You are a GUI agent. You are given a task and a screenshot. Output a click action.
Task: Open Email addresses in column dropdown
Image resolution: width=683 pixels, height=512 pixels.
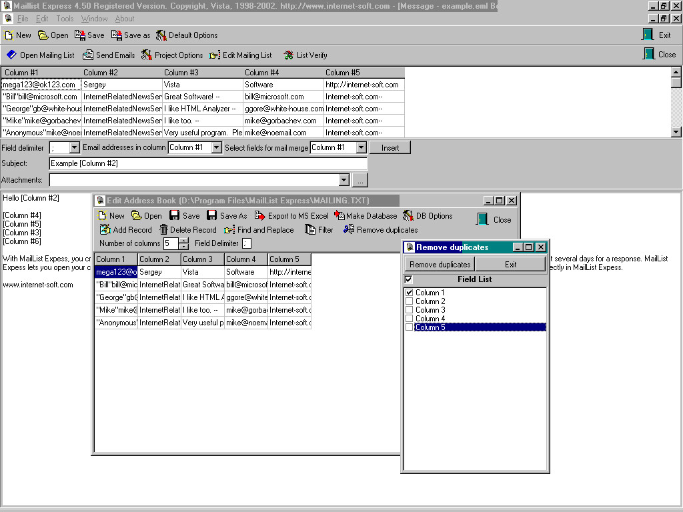(217, 148)
